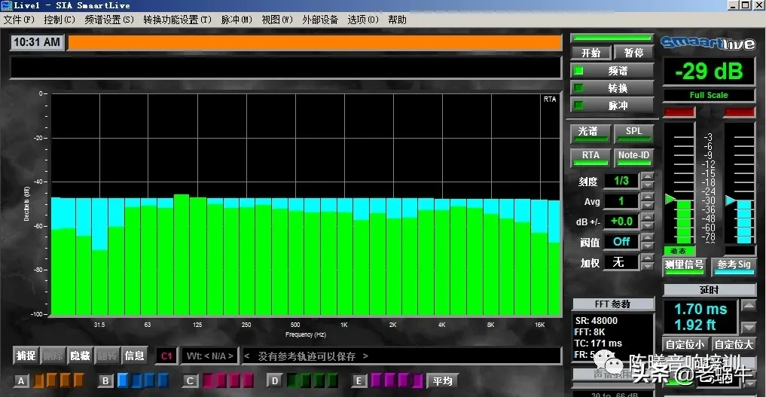Click the 没有参考轨迹可以保存 trace name field
Viewport: 766px width, 397px height.
pos(401,356)
